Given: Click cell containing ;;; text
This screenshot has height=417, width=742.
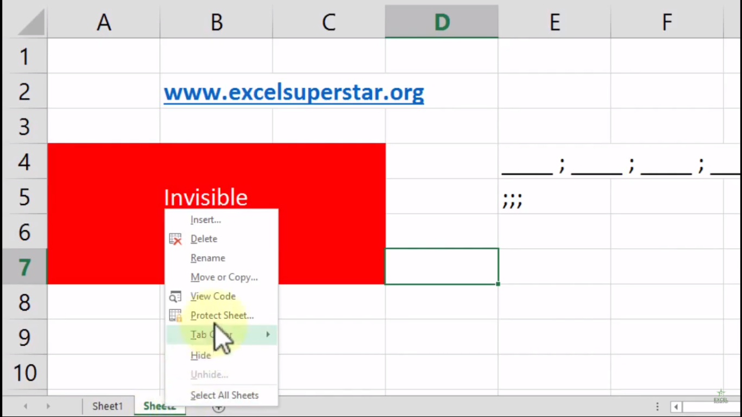Looking at the screenshot, I should (x=554, y=197).
